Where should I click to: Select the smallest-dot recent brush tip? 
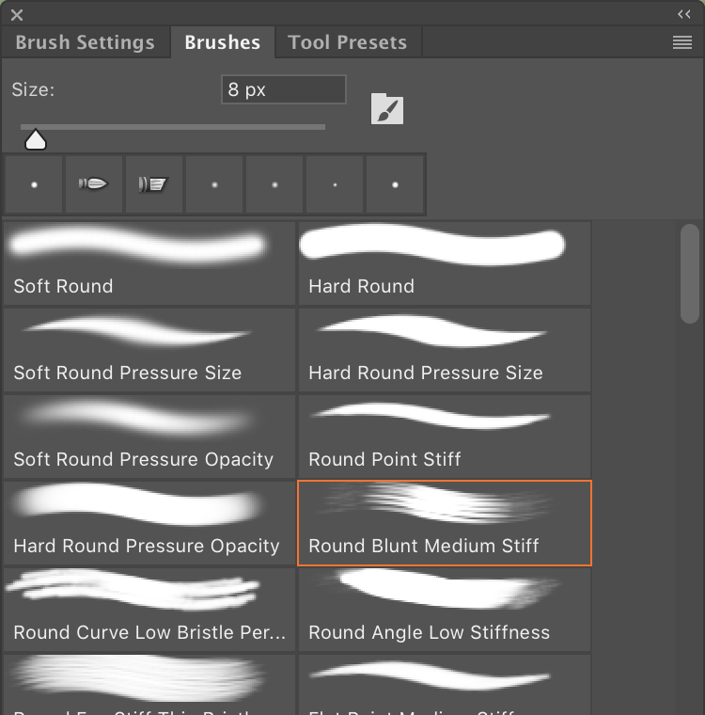click(335, 184)
